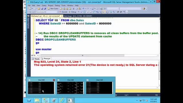Click the Decrease Indent icon

[x=118, y=12]
